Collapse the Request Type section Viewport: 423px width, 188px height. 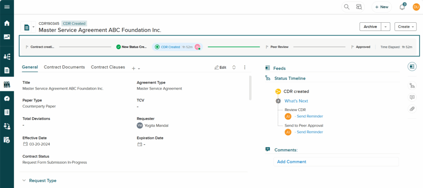24,181
